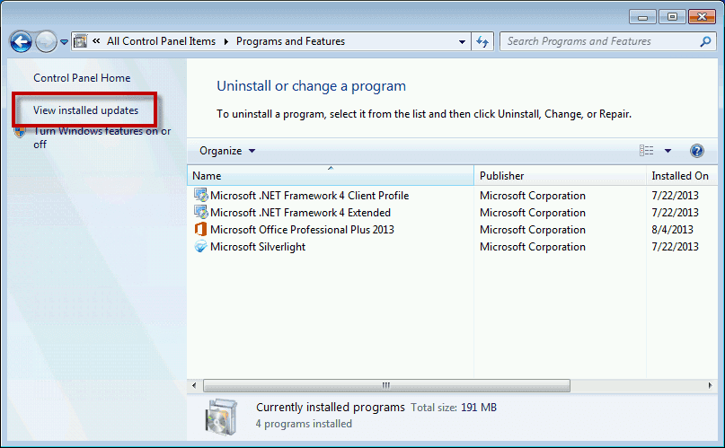
Task: Click the scroll left arrow
Action: pos(194,385)
